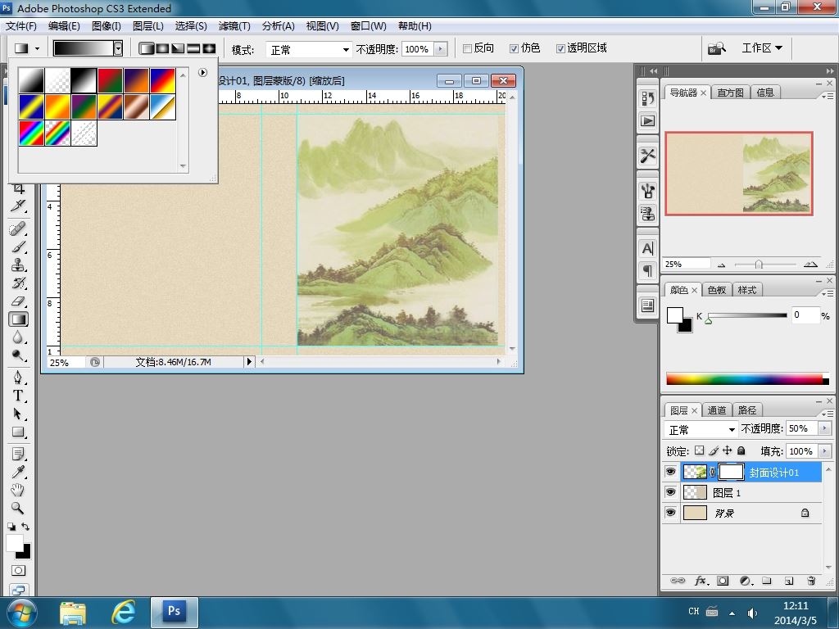839x629 pixels.
Task: Uncheck the 透明区域 (Transparency) checkbox
Action: click(x=560, y=48)
